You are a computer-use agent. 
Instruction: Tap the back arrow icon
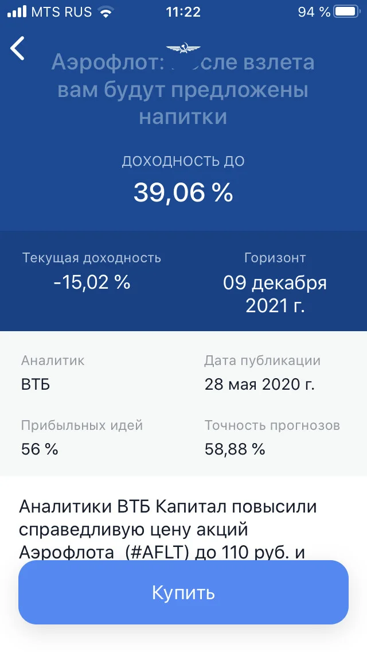coord(17,48)
